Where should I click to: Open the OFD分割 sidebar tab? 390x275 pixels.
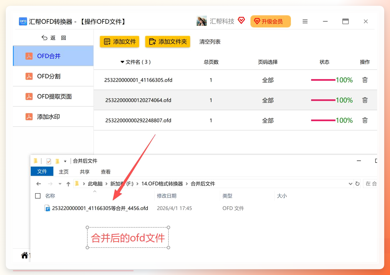[53, 76]
